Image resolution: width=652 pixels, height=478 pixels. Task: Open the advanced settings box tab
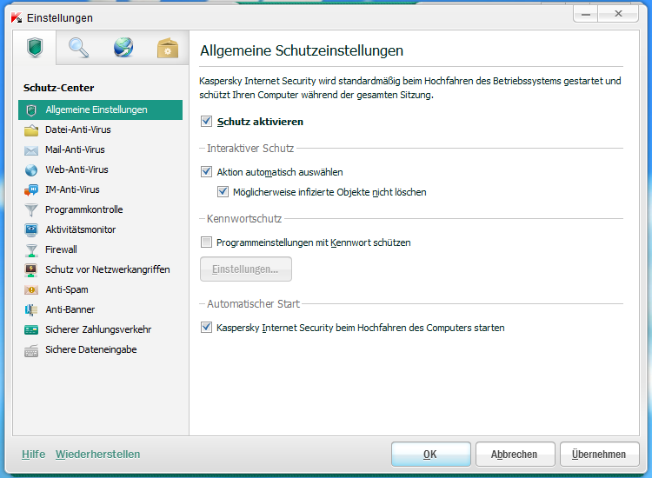168,48
